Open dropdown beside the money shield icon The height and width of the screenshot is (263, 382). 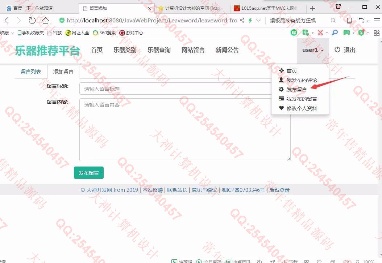[x=368, y=33]
